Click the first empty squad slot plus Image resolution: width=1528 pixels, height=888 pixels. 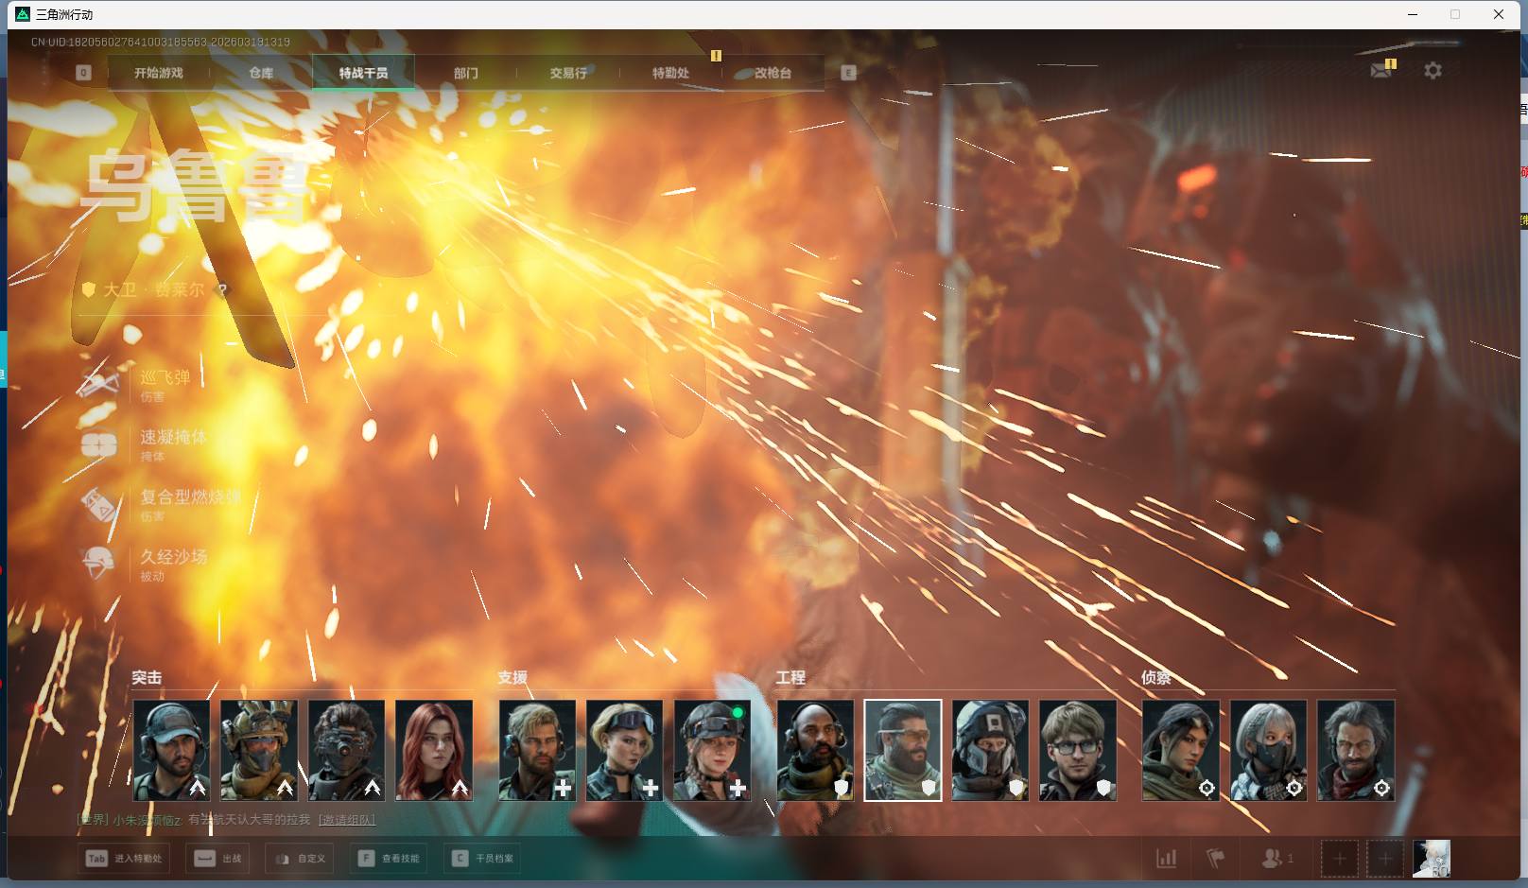[x=1339, y=859]
